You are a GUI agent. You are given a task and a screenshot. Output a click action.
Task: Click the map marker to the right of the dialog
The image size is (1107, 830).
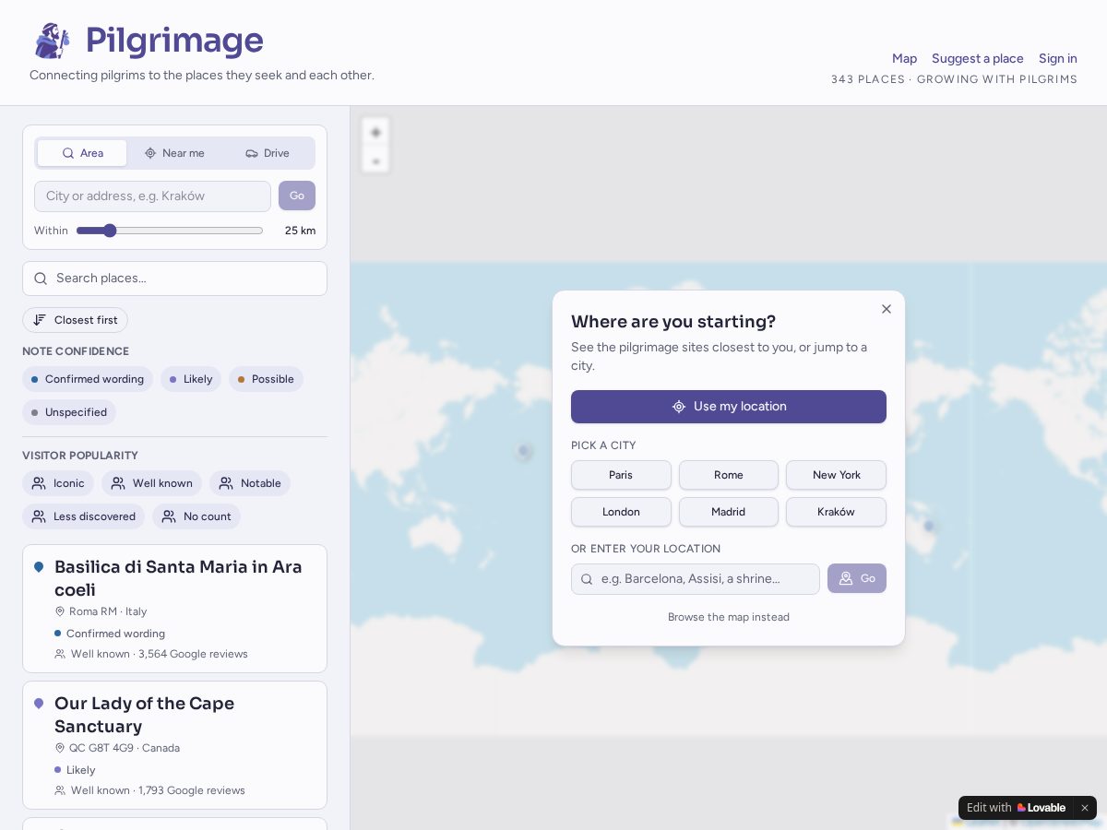tap(929, 527)
